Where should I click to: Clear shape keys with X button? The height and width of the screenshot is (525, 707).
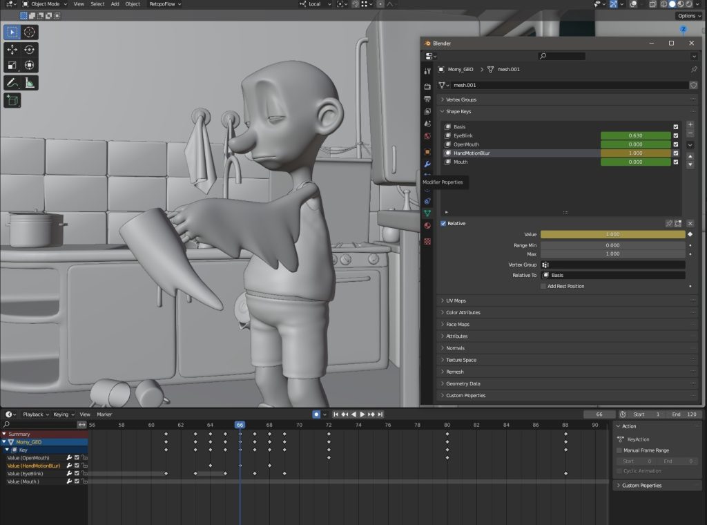coord(690,223)
